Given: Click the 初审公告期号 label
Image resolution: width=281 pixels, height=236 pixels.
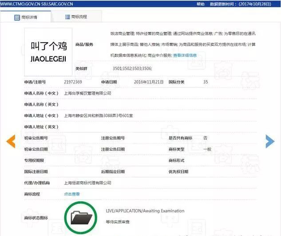Looking at the screenshot, I should 36,138.
